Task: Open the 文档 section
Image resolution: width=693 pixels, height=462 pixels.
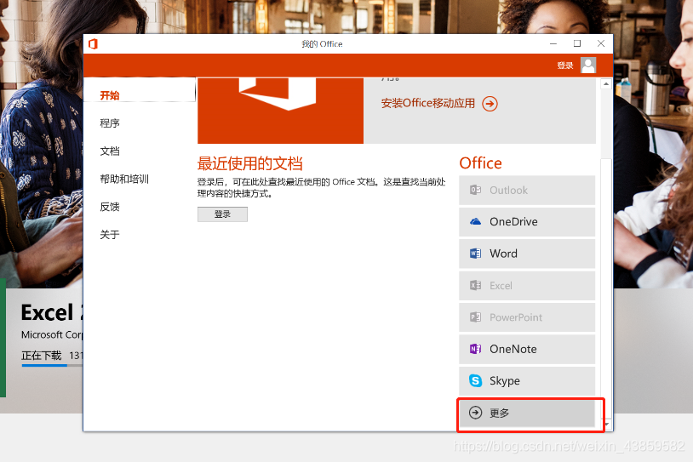Action: point(110,151)
